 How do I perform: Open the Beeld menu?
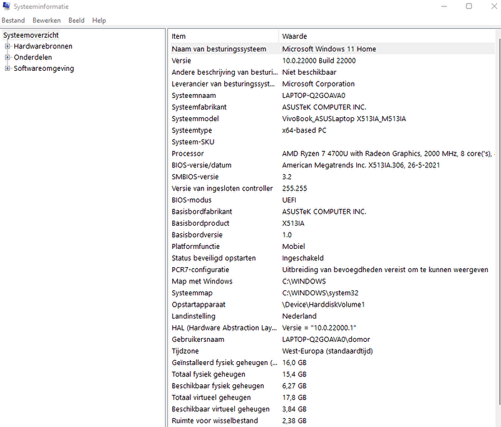[76, 21]
